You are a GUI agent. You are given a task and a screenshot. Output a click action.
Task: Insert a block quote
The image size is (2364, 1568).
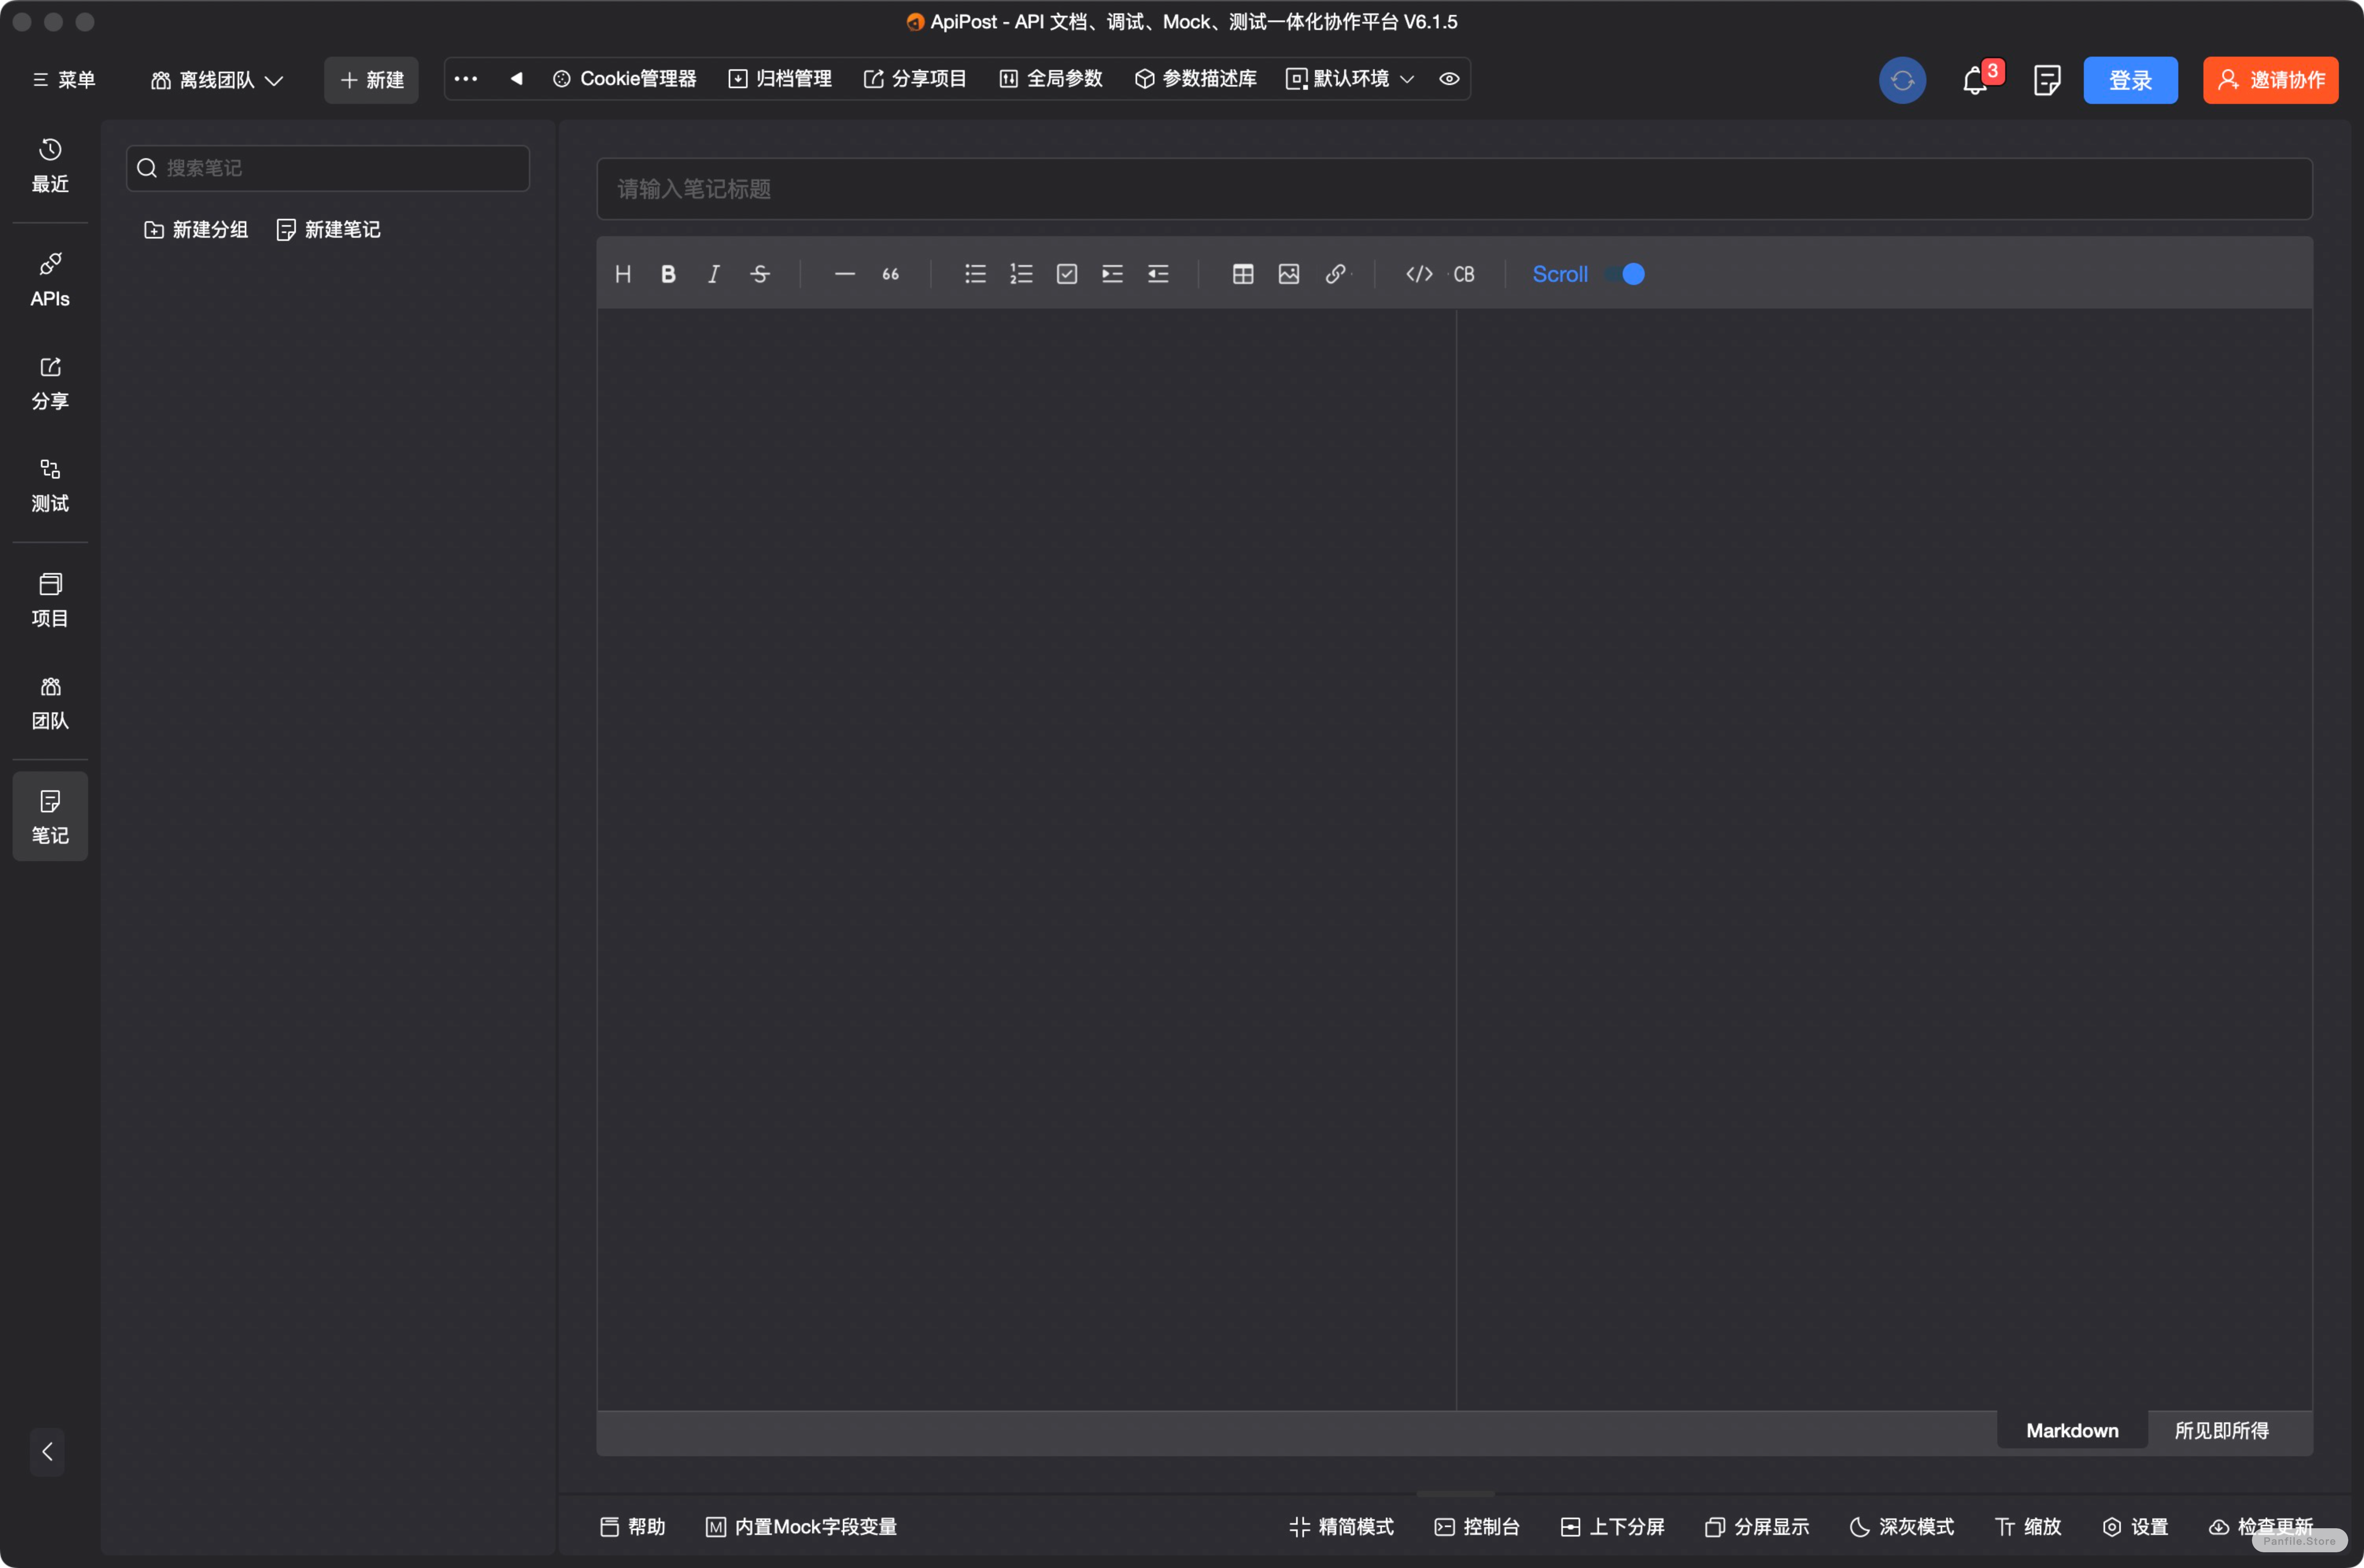(x=890, y=274)
